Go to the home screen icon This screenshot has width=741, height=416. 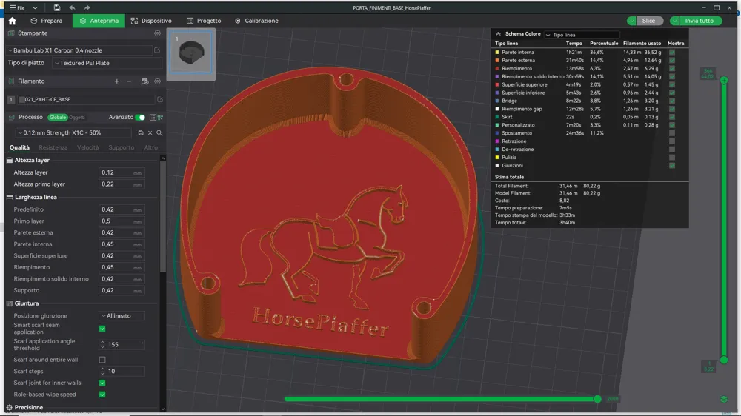(13, 21)
